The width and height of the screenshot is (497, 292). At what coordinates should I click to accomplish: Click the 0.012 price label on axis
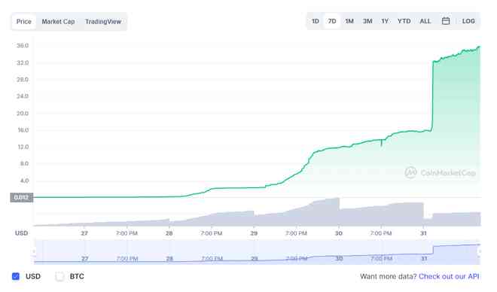point(22,198)
